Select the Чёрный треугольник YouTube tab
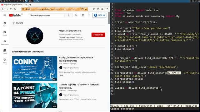Viewport: 200px width, 112px height. [x=14, y=5]
